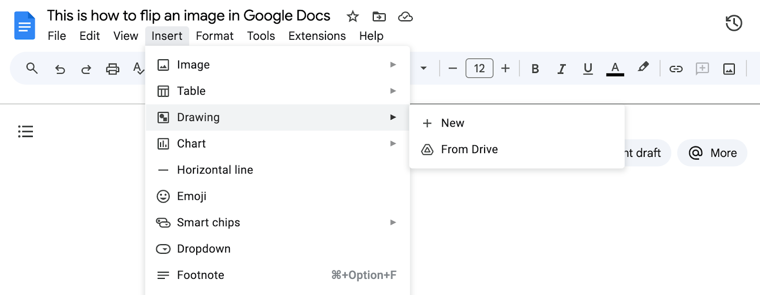Undo the last action
This screenshot has width=760, height=295.
[59, 69]
